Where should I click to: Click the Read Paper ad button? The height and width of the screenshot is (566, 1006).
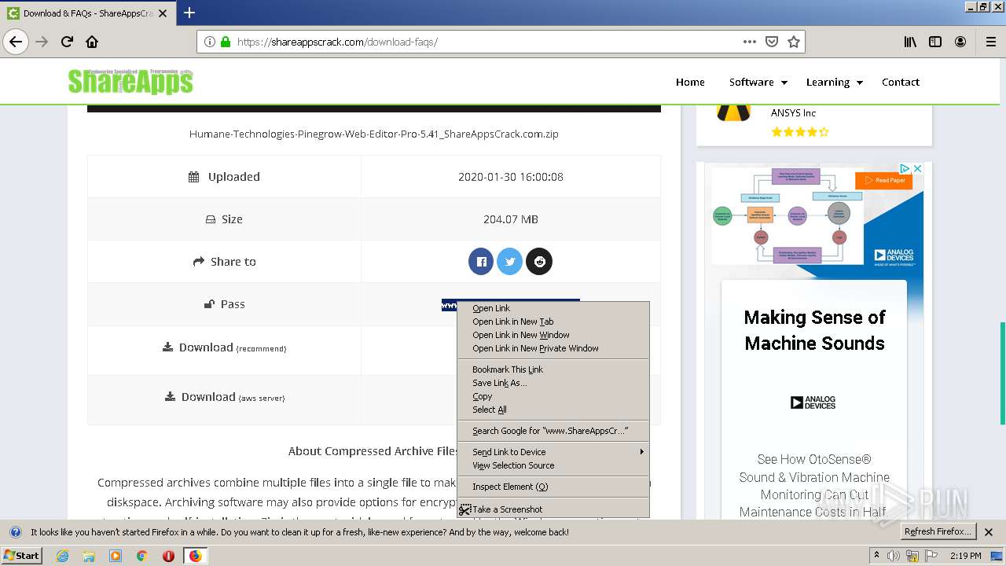coord(883,180)
